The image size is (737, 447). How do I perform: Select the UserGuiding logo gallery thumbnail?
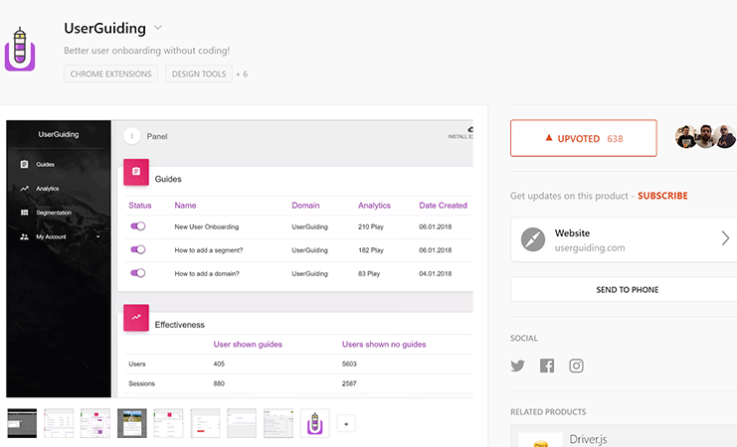[x=315, y=423]
